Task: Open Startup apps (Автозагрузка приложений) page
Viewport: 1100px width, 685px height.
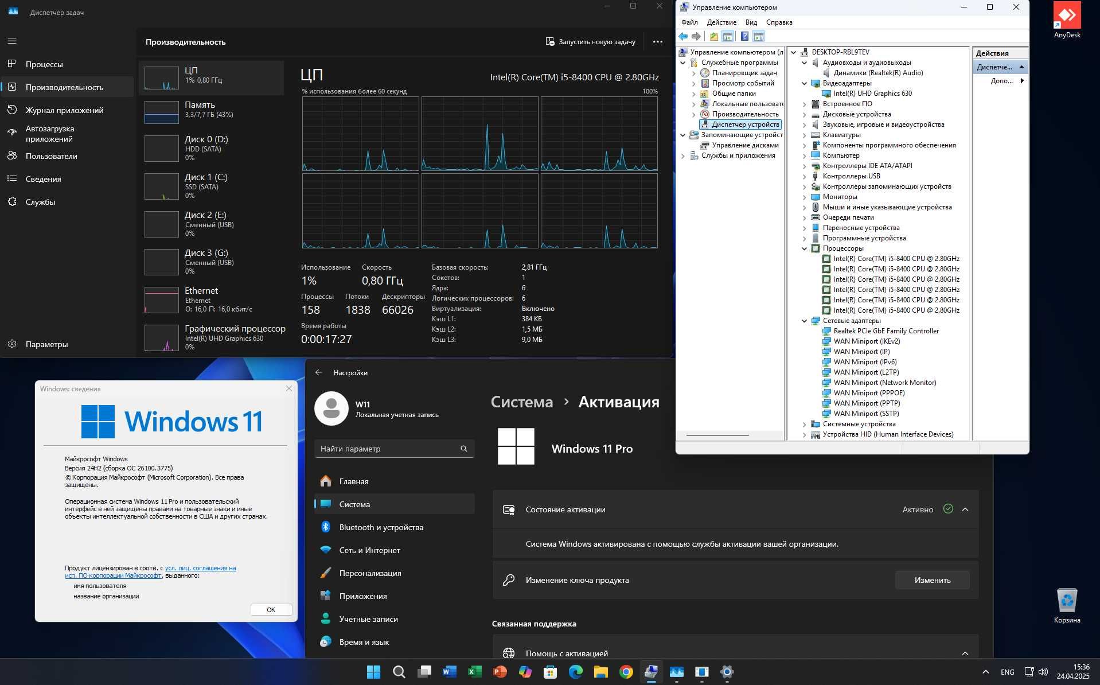Action: pyautogui.click(x=67, y=134)
